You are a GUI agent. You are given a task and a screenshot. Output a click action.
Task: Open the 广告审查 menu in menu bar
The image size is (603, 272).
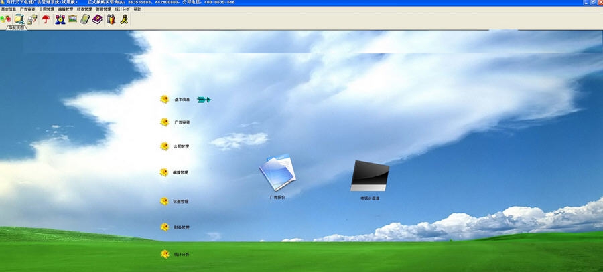click(27, 9)
